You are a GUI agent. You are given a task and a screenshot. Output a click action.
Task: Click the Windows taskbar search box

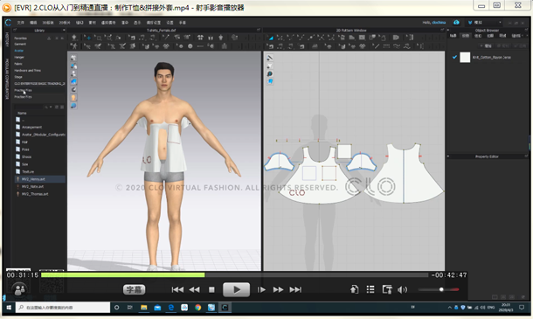(63, 308)
